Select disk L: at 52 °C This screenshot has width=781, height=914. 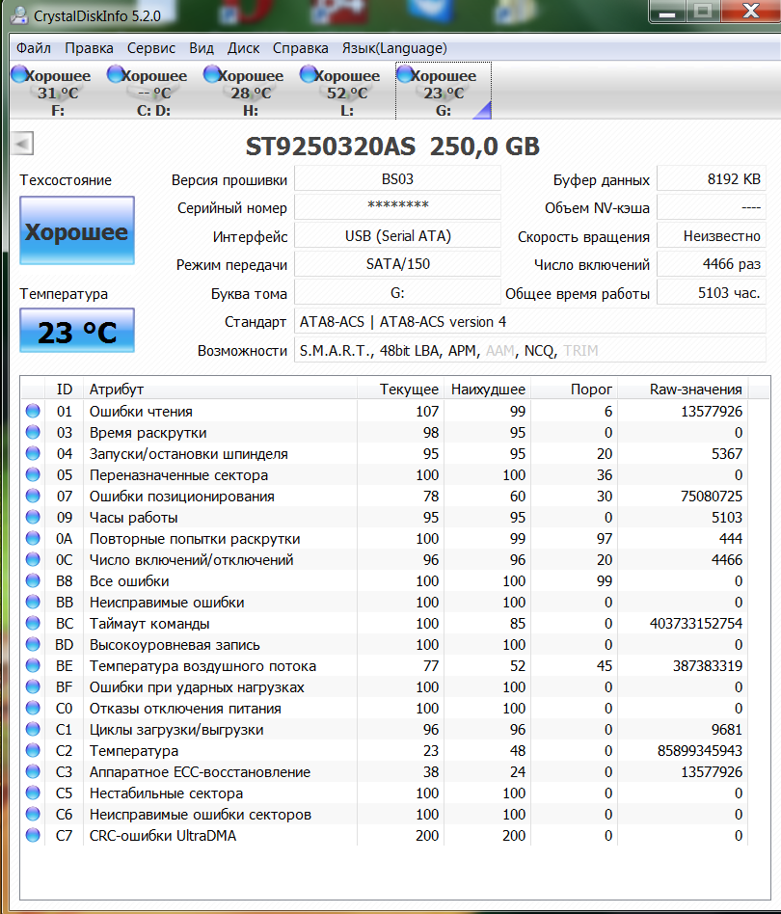click(347, 92)
